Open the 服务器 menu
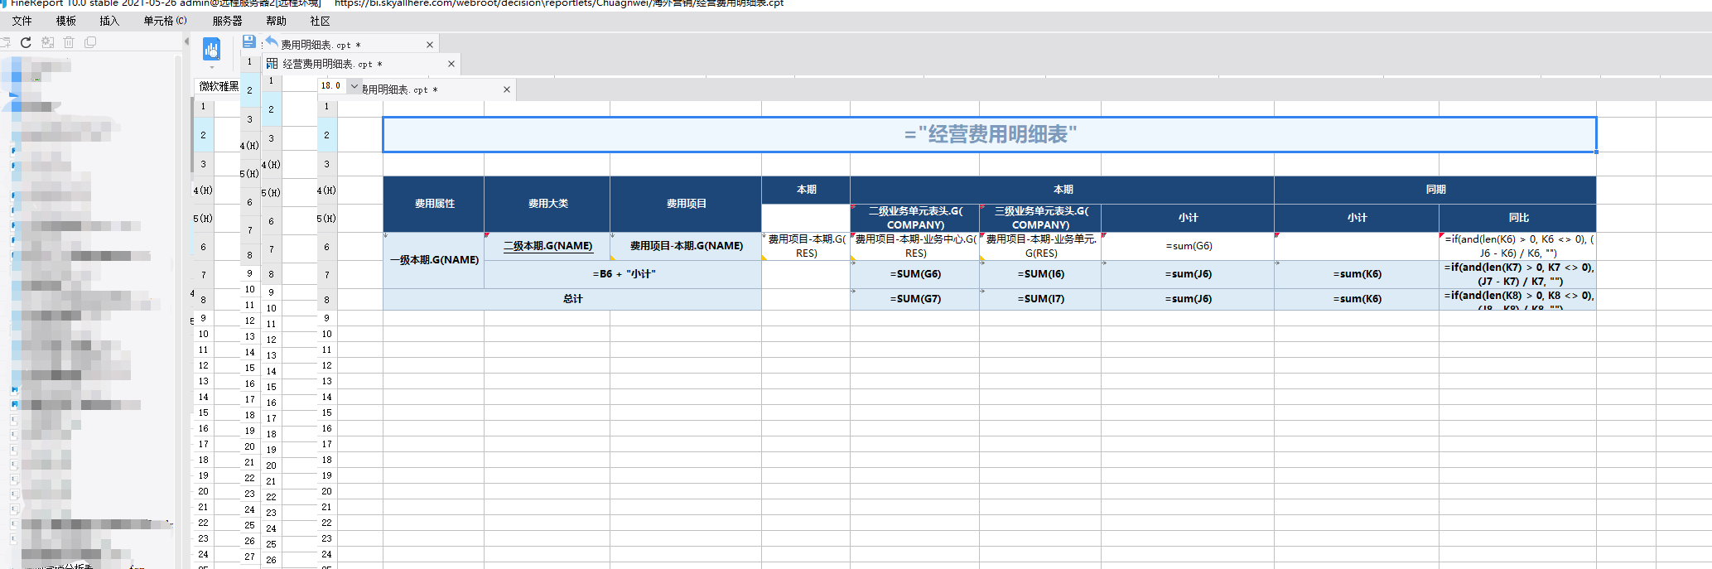Viewport: 1712px width, 569px height. coord(227,21)
